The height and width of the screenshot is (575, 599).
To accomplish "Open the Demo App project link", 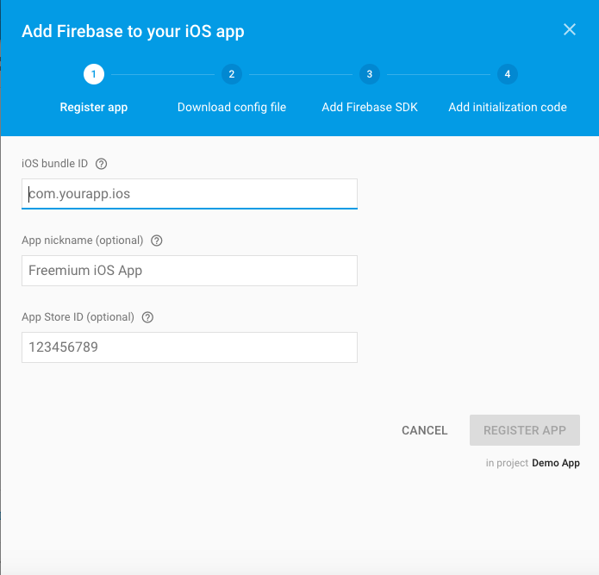I will click(x=556, y=463).
